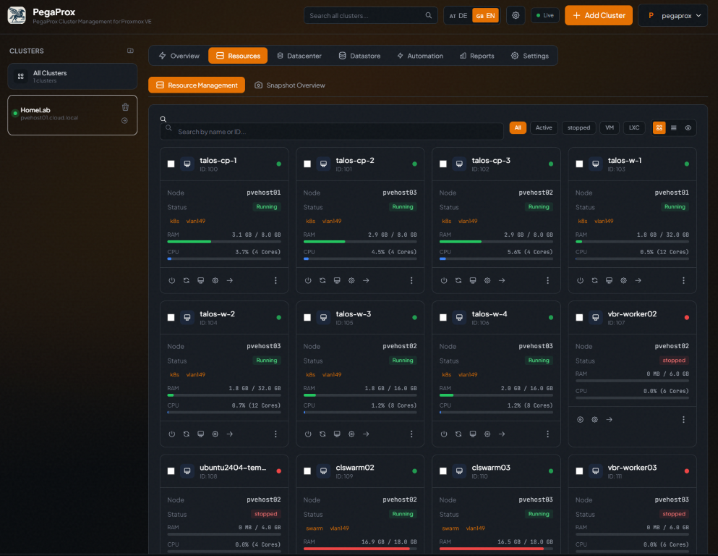Click the Add Cluster button
The image size is (718, 556).
pyautogui.click(x=599, y=16)
